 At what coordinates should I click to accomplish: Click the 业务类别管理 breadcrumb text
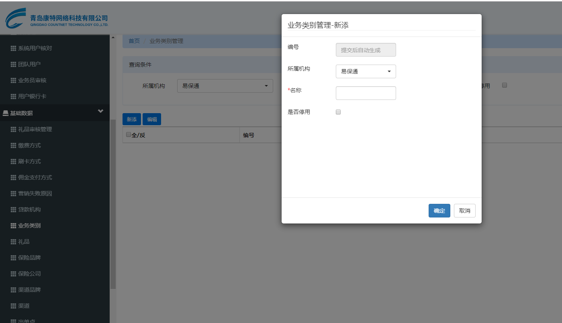pos(166,41)
